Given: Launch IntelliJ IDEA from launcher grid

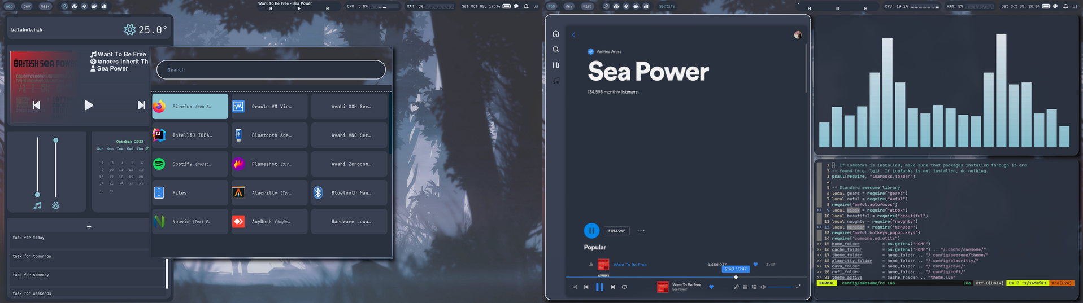Looking at the screenshot, I should point(190,135).
